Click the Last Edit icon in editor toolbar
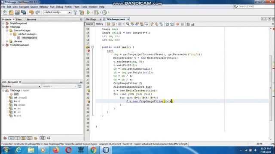The height and width of the screenshot is (154, 275). point(109,24)
